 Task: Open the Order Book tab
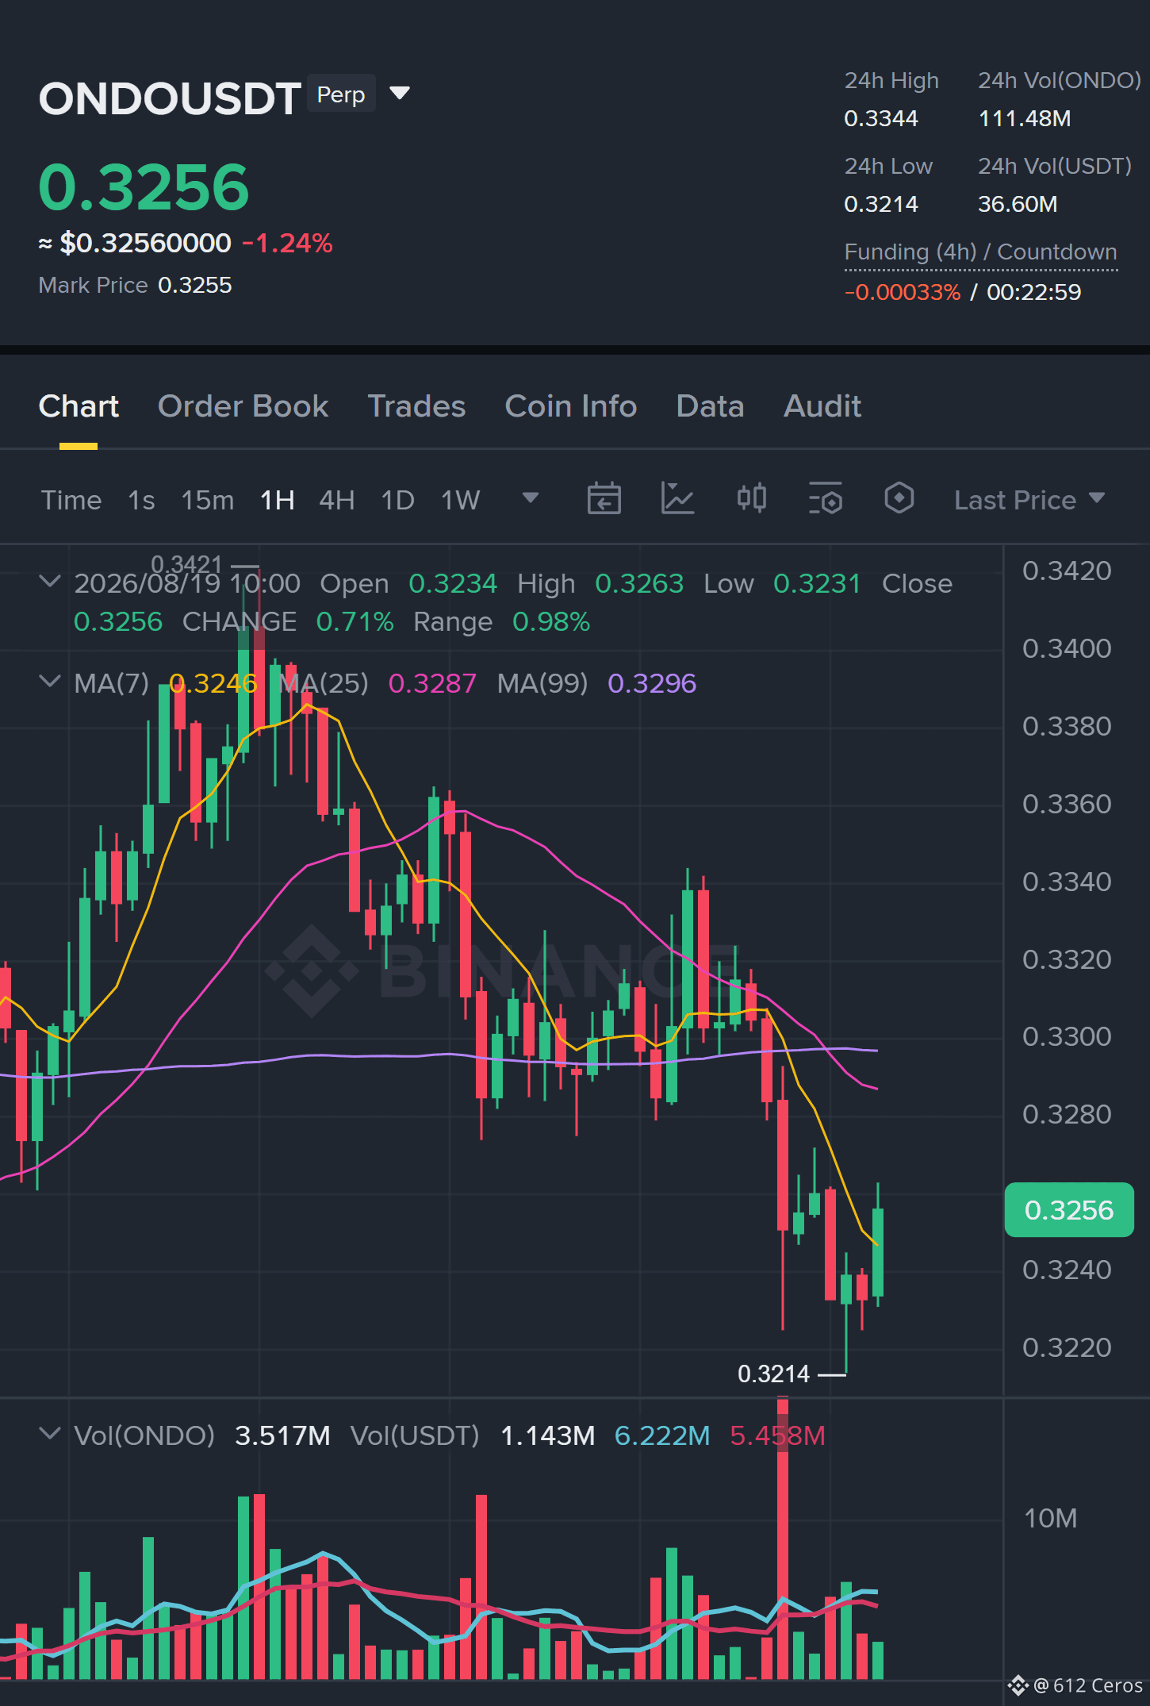tap(243, 406)
